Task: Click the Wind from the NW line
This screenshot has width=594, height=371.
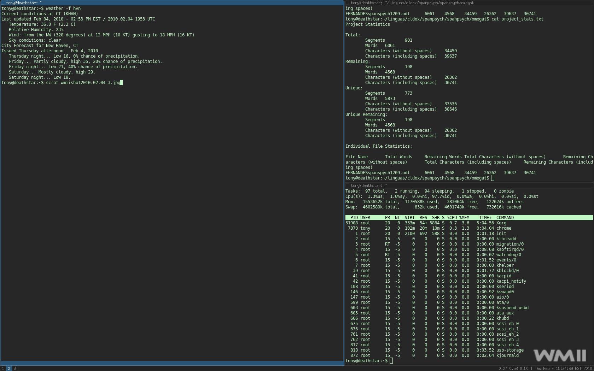Action: click(101, 35)
